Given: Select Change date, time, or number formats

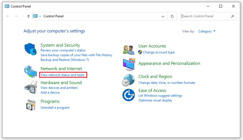Looking at the screenshot, I should coord(167,83).
